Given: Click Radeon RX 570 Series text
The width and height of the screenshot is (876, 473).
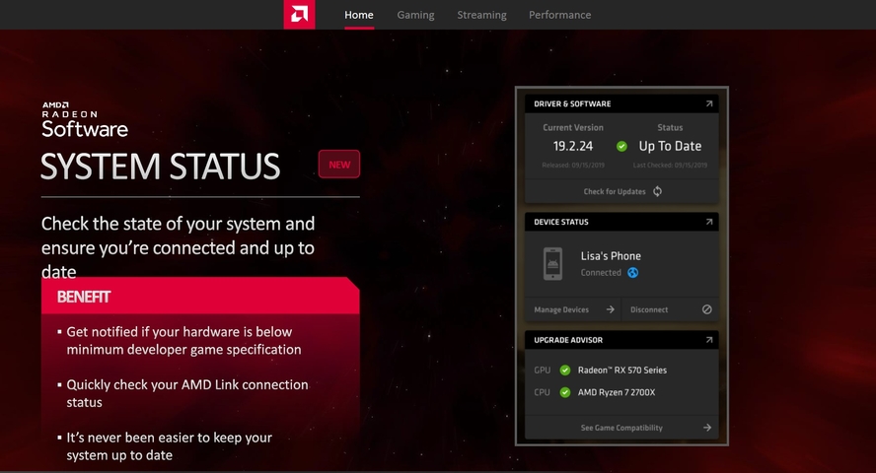Looking at the screenshot, I should [622, 371].
